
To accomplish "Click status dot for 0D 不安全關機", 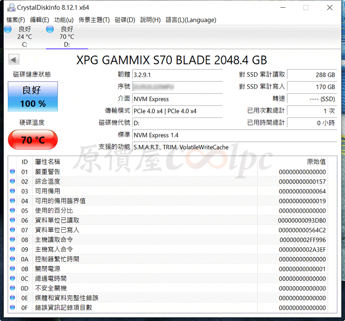I will tap(13, 288).
